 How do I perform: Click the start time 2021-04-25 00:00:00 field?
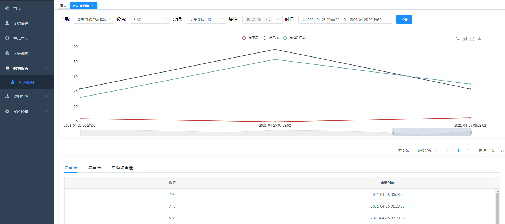pyautogui.click(x=323, y=20)
